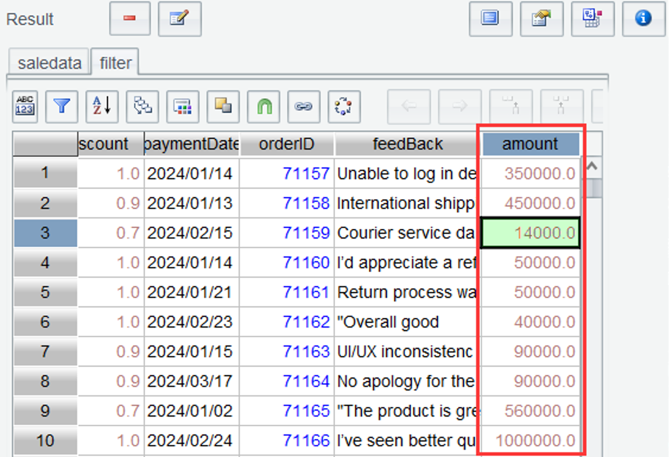Viewport: 669px width, 457px height.
Task: Click order ID 71163 cell
Action: coord(306,352)
